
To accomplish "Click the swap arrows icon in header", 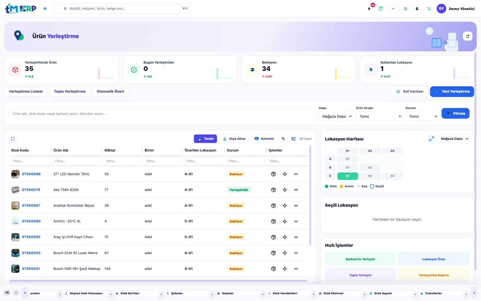I will tap(429, 9).
